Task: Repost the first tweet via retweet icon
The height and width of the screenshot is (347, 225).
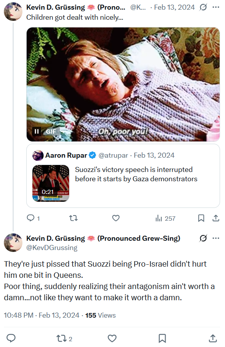Action: point(73,218)
